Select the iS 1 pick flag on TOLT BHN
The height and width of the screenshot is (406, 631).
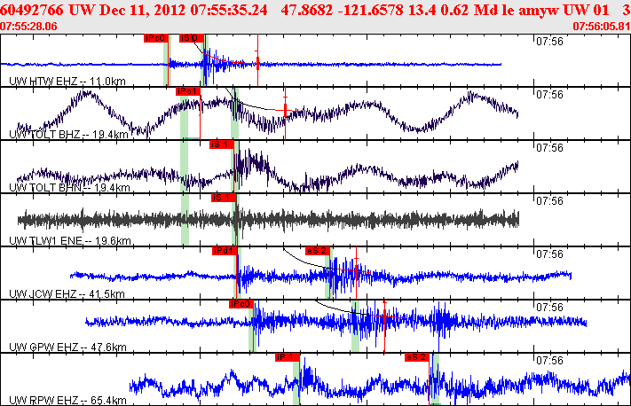click(221, 144)
